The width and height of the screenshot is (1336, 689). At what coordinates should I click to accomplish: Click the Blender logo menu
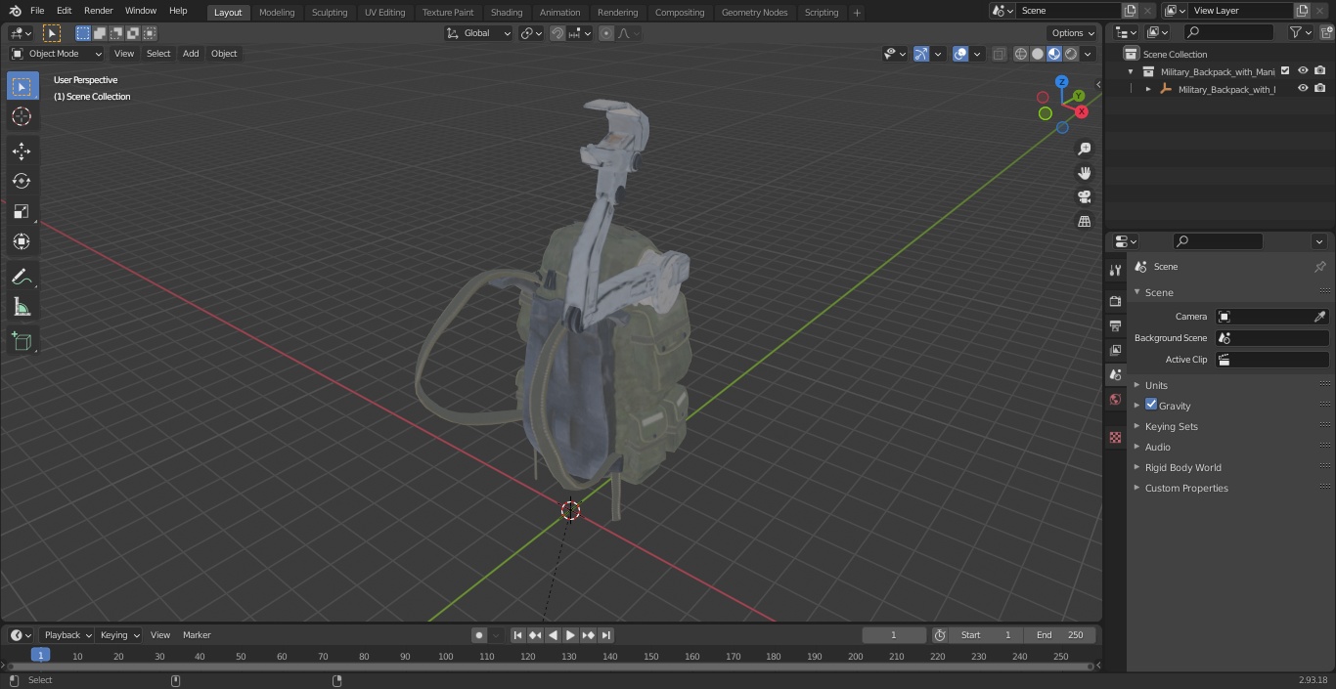[x=15, y=11]
